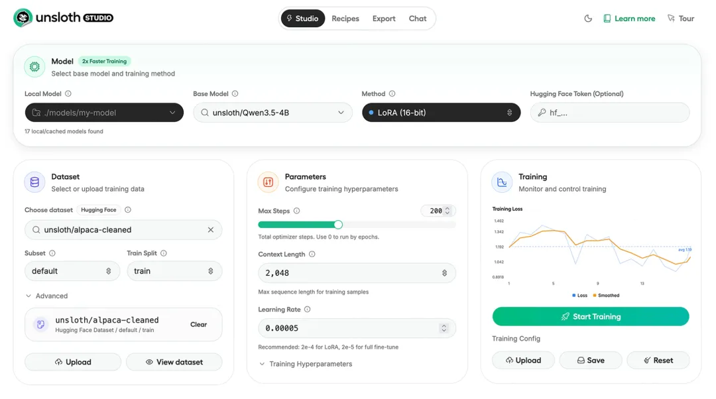Click the "Training Config" label
Image resolution: width=716 pixels, height=399 pixels.
(516, 339)
